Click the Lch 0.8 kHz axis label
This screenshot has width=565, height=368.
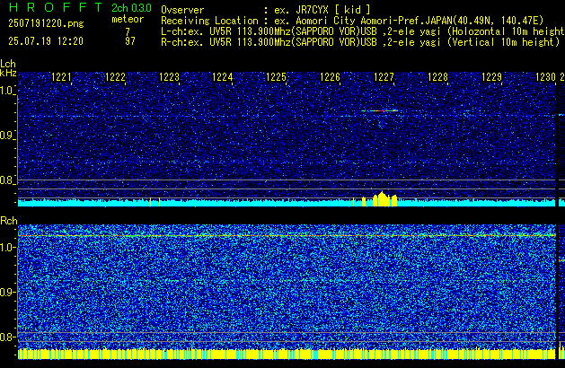coord(7,180)
